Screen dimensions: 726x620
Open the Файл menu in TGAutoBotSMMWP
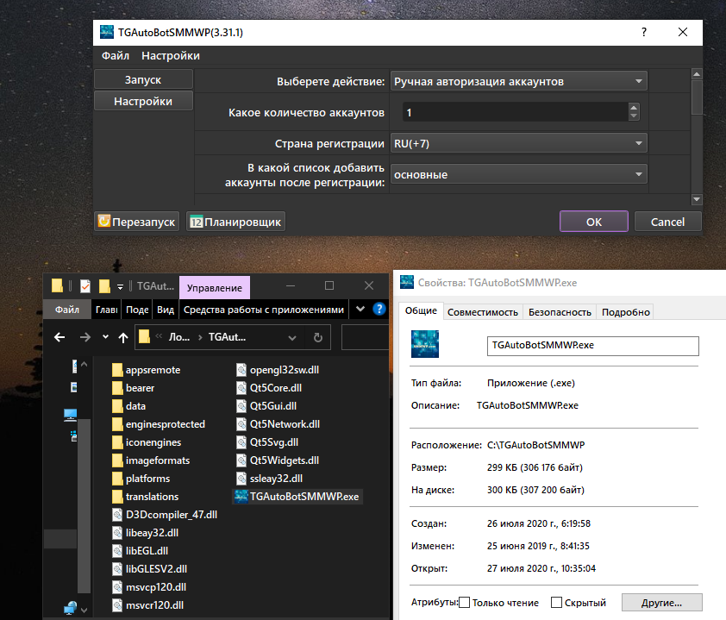tap(116, 55)
